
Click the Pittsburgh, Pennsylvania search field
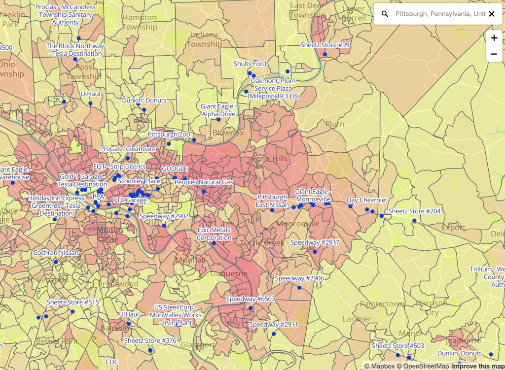point(439,14)
